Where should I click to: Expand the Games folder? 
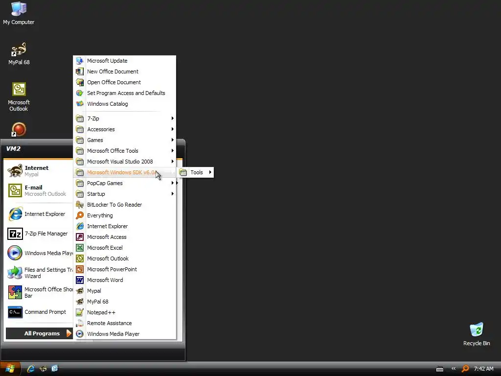click(x=125, y=140)
